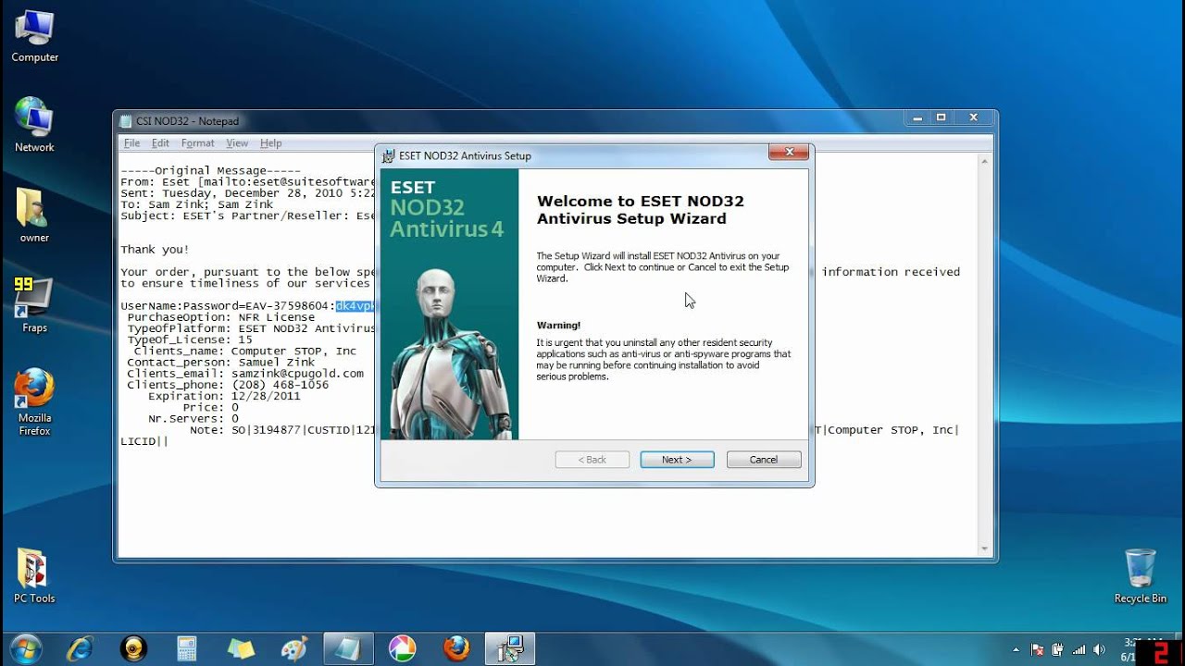Open Picasa from the taskbar

(403, 649)
